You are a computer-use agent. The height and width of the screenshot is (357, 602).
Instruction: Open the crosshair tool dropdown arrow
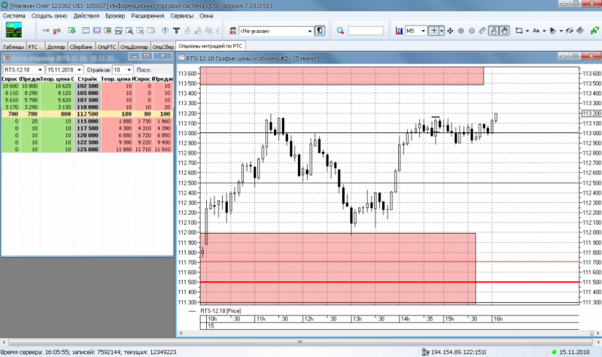pyautogui.click(x=442, y=31)
